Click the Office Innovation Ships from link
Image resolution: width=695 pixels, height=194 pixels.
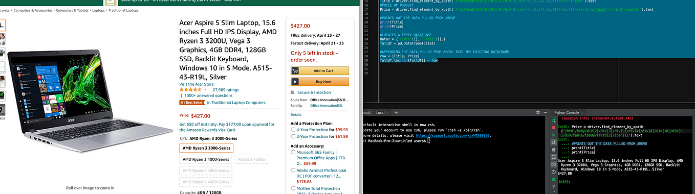click(330, 100)
